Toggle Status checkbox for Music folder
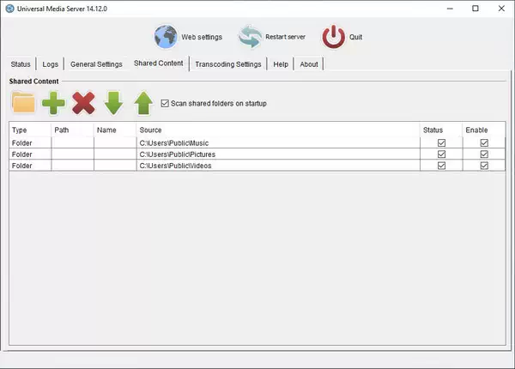Screen dimensions: 515x369 441,142
